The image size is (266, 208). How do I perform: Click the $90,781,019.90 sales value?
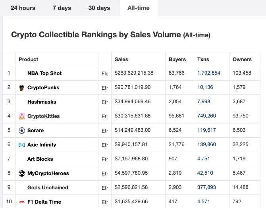click(x=133, y=87)
